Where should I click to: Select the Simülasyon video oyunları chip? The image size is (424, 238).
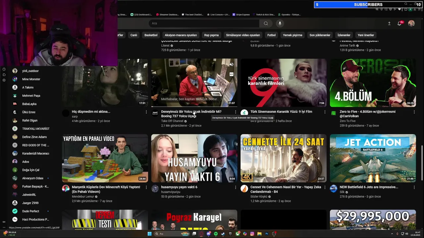(243, 35)
